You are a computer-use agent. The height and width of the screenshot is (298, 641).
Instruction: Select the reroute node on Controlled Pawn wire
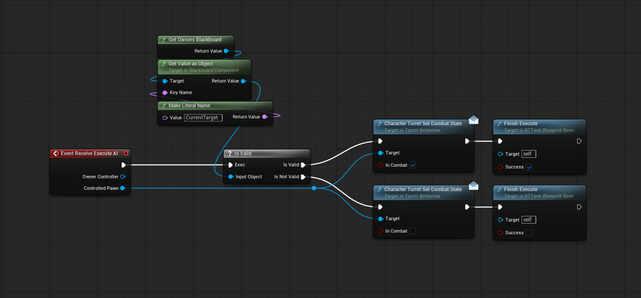coord(314,188)
